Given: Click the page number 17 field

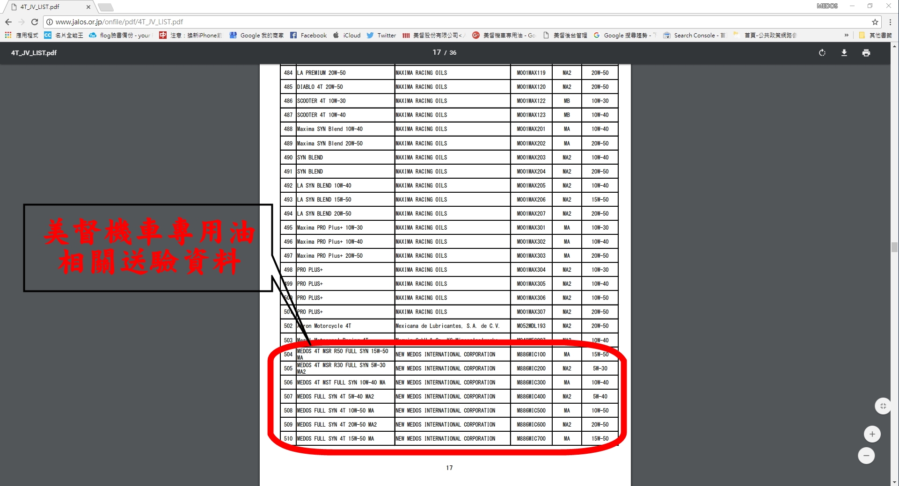Looking at the screenshot, I should click(x=437, y=52).
